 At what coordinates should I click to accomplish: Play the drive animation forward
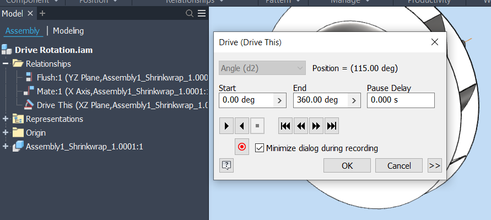(226, 126)
